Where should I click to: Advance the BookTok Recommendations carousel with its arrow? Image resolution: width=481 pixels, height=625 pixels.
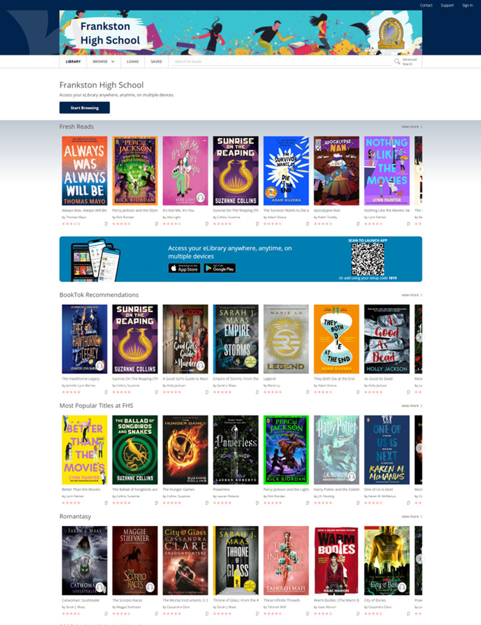(x=420, y=337)
